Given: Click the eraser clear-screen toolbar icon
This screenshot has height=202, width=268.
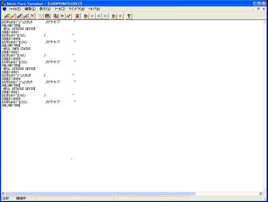Looking at the screenshot, I should tap(69, 16).
